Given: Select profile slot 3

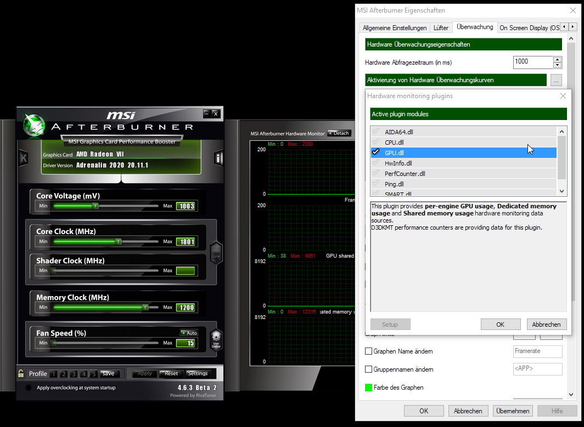Looking at the screenshot, I should (x=74, y=374).
